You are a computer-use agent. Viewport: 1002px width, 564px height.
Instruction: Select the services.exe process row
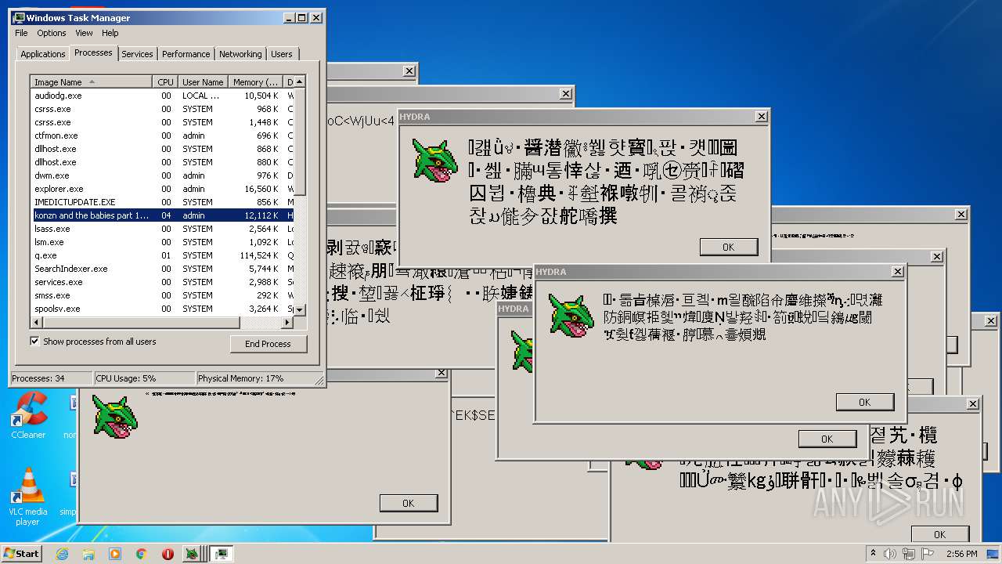click(x=162, y=282)
